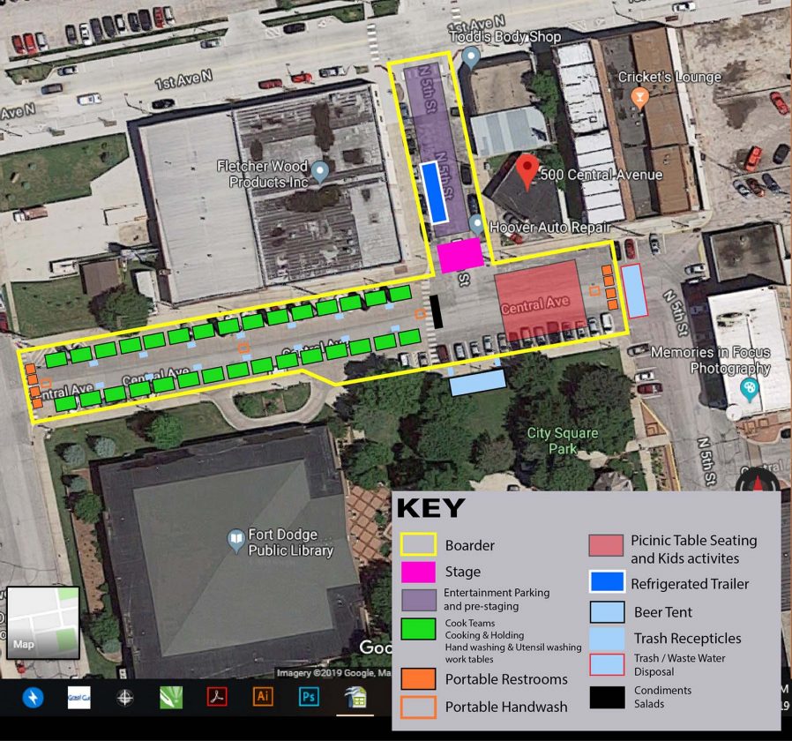Open the Memories in Focus Photography label
This screenshot has height=741, width=792.
click(x=711, y=360)
